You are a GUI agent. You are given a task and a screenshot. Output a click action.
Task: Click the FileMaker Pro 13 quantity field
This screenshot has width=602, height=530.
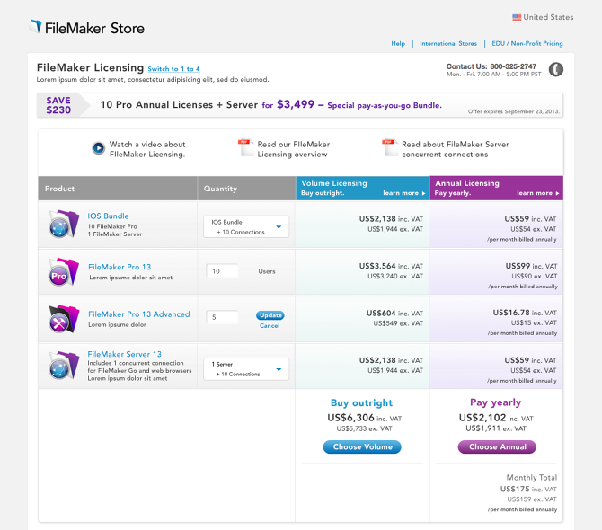point(222,271)
